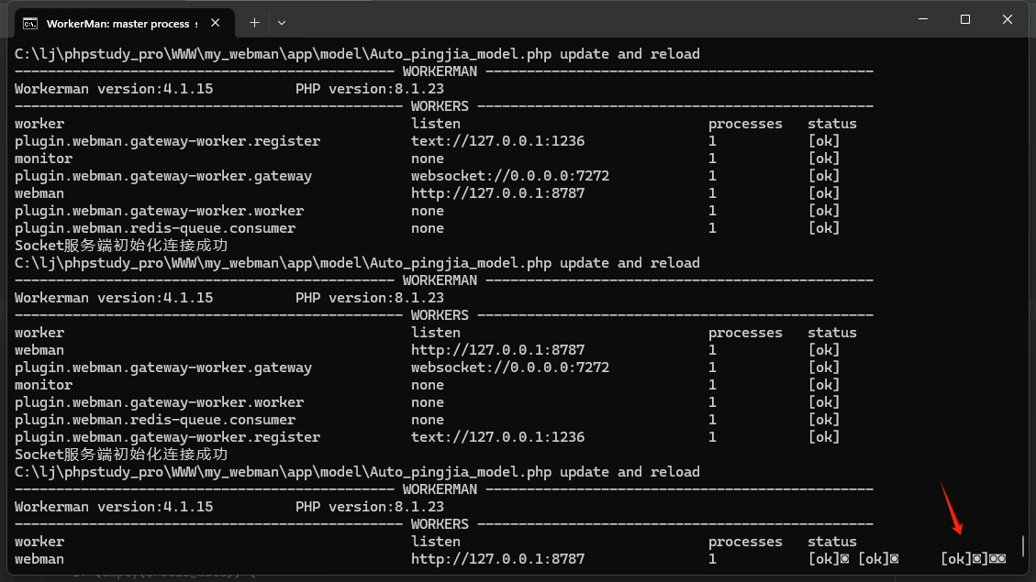Close the terminal window
The height and width of the screenshot is (582, 1036).
pyautogui.click(x=1007, y=19)
